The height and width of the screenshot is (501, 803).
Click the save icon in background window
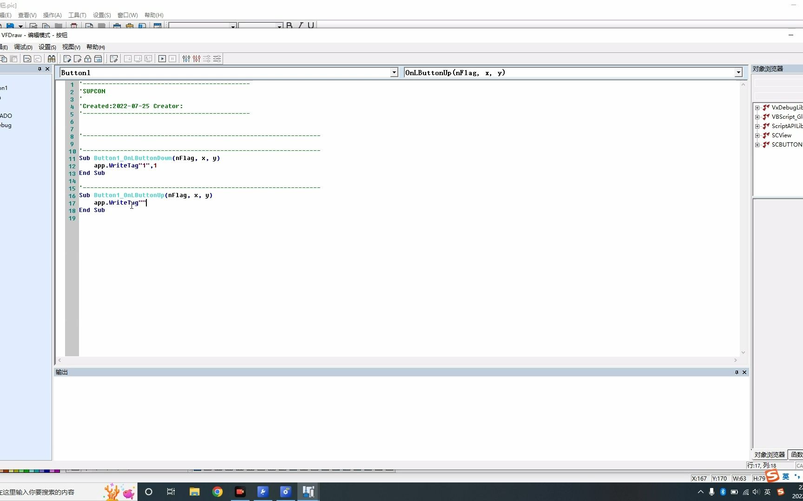coord(10,26)
